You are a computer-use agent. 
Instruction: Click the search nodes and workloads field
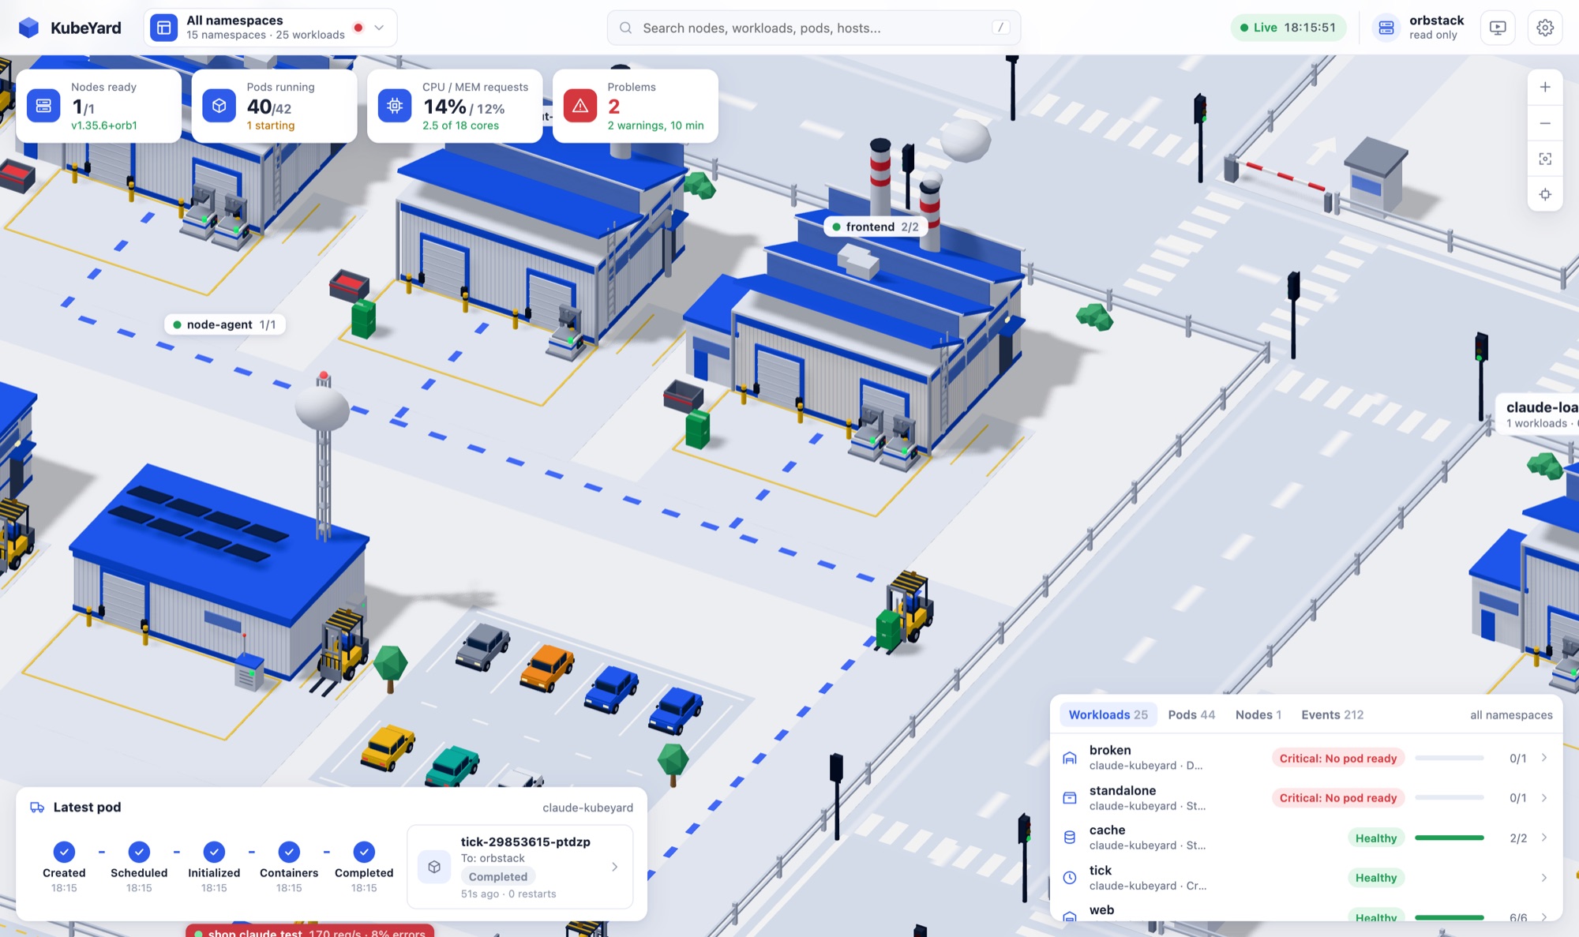tap(814, 28)
